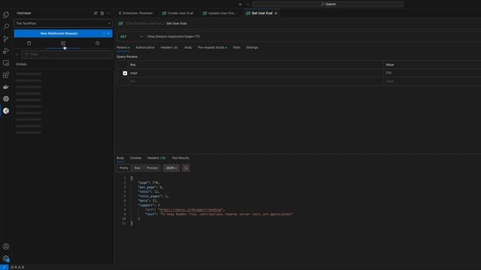This screenshot has height=270, width=481.
Task: Open the Accounts menu icon
Action: point(6,247)
